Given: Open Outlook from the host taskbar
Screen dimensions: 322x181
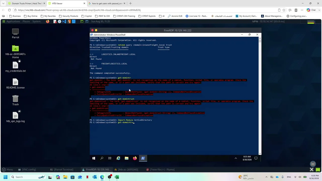Looking at the screenshot, I should tap(95, 177).
